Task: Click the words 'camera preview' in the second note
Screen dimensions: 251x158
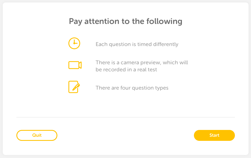Action: pyautogui.click(x=141, y=63)
